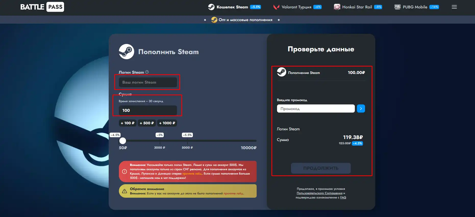Click the 50₽ slider minimum label
475x217 pixels.
(x=123, y=148)
